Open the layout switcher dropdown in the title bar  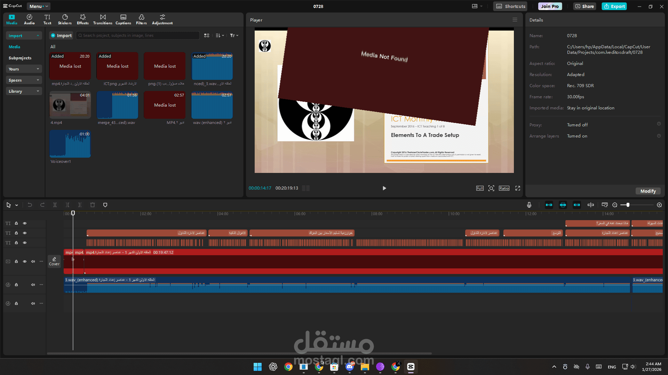coord(477,6)
